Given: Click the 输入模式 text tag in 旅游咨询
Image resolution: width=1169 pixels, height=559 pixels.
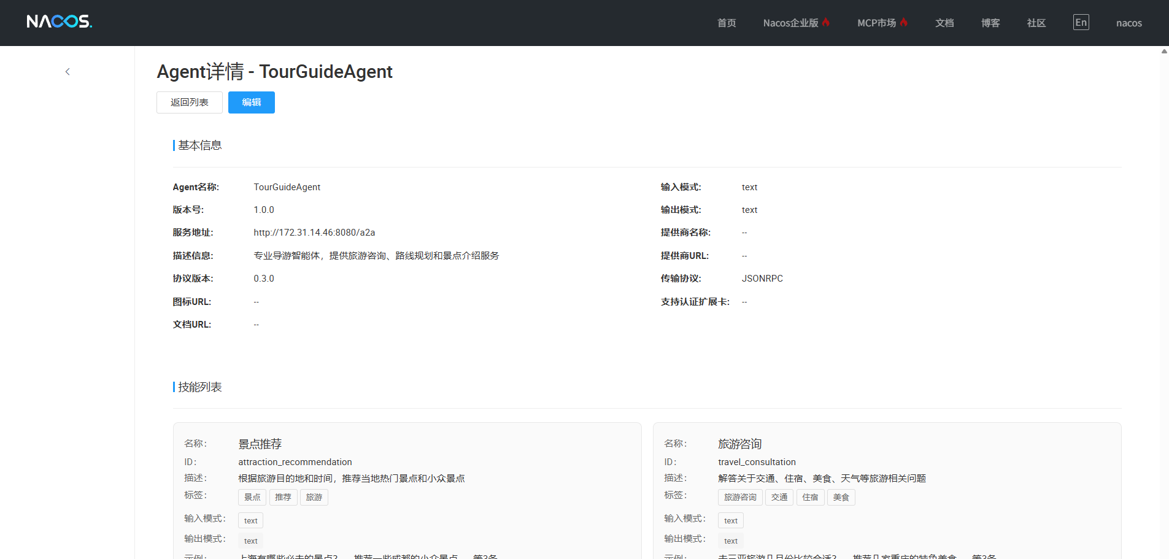Looking at the screenshot, I should click(x=730, y=521).
